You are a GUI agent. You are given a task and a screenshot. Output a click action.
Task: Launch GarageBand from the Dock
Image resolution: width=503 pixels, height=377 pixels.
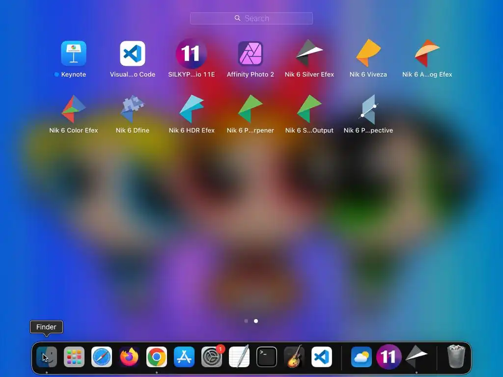(294, 357)
